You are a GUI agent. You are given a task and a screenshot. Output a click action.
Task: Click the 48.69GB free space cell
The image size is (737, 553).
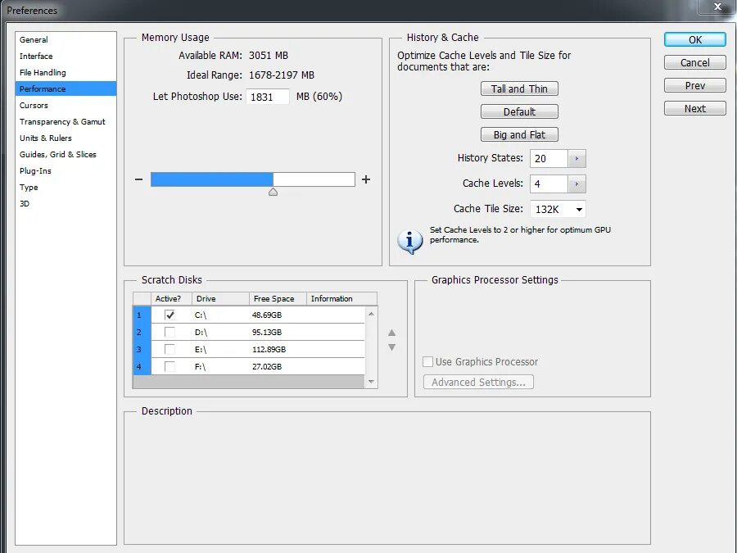coord(267,315)
